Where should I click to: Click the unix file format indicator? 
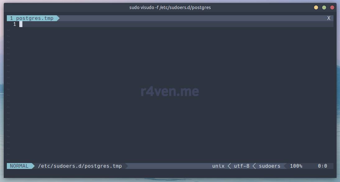click(x=218, y=166)
